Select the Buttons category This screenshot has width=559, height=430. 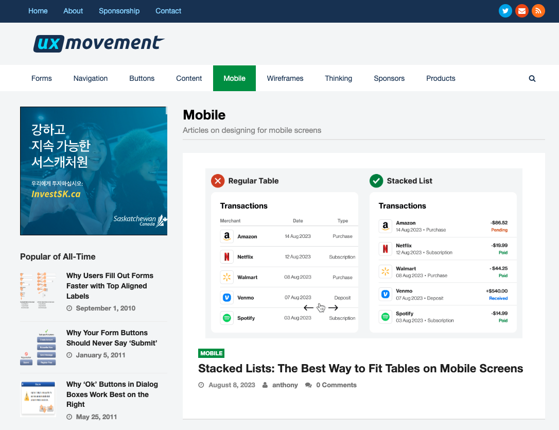142,78
